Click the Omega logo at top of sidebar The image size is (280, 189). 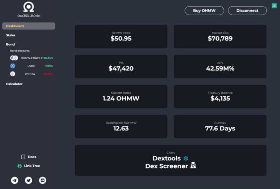(29, 7)
